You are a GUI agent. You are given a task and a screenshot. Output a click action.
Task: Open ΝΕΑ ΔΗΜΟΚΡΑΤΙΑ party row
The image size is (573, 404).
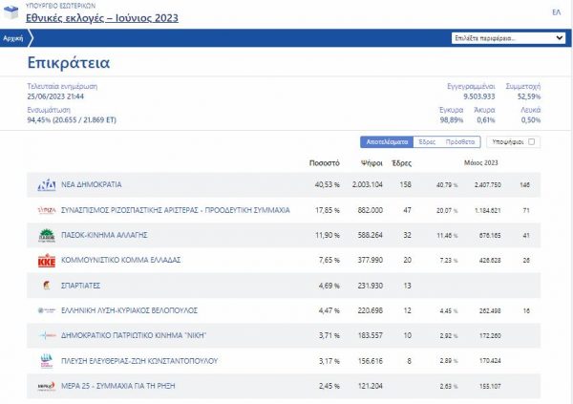pyautogui.click(x=284, y=185)
